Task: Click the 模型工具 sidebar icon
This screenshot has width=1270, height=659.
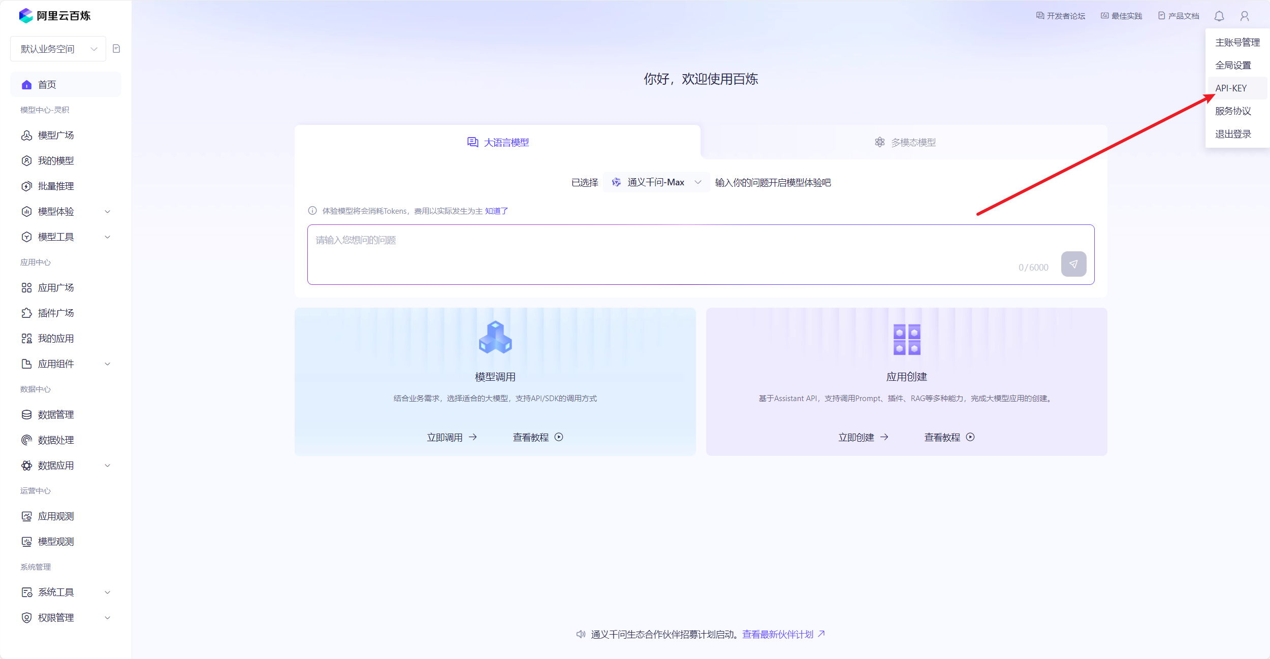Action: click(27, 237)
